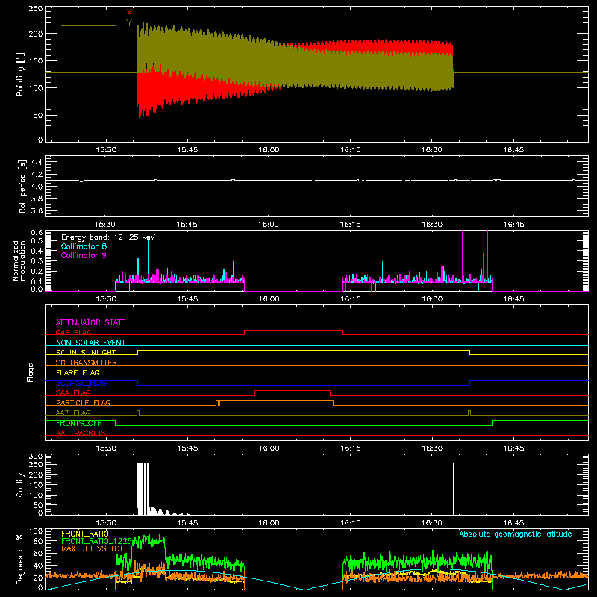The image size is (597, 597).
Task: Select the PARTICLE_FLAG label
Action: 84,402
